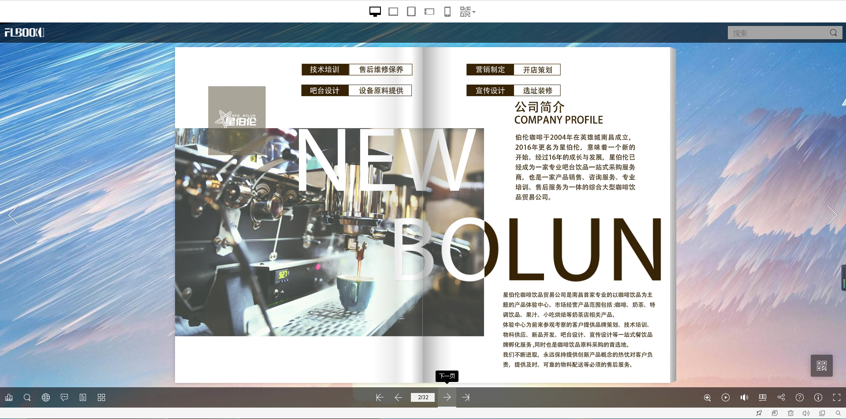Image resolution: width=846 pixels, height=419 pixels.
Task: Click the pin icon in the status bar
Action: pos(759,413)
